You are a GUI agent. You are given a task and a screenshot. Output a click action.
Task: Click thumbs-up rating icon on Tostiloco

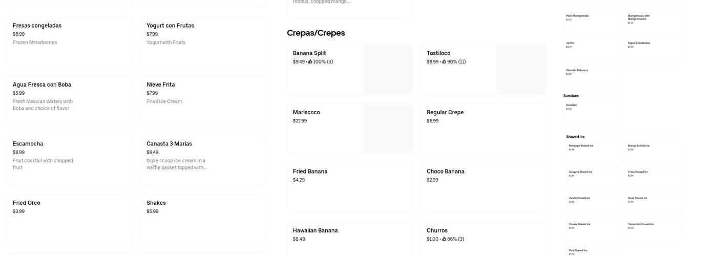tap(444, 62)
